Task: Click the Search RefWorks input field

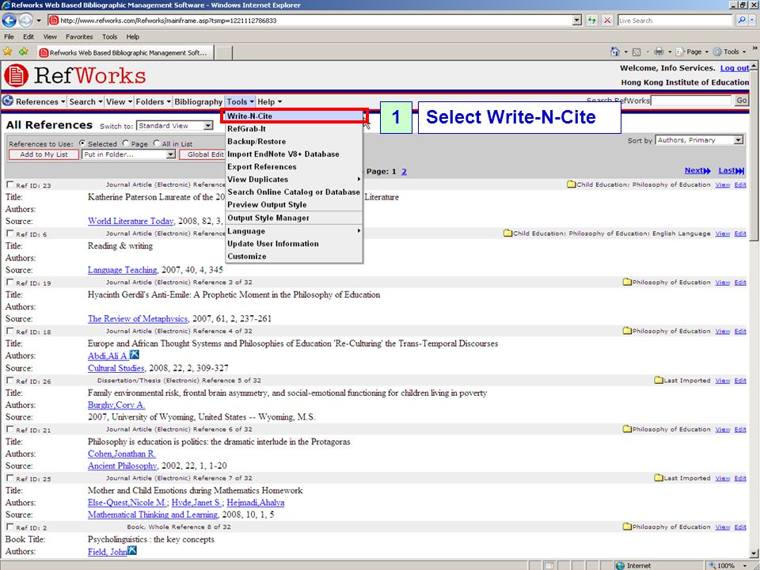Action: tap(691, 101)
